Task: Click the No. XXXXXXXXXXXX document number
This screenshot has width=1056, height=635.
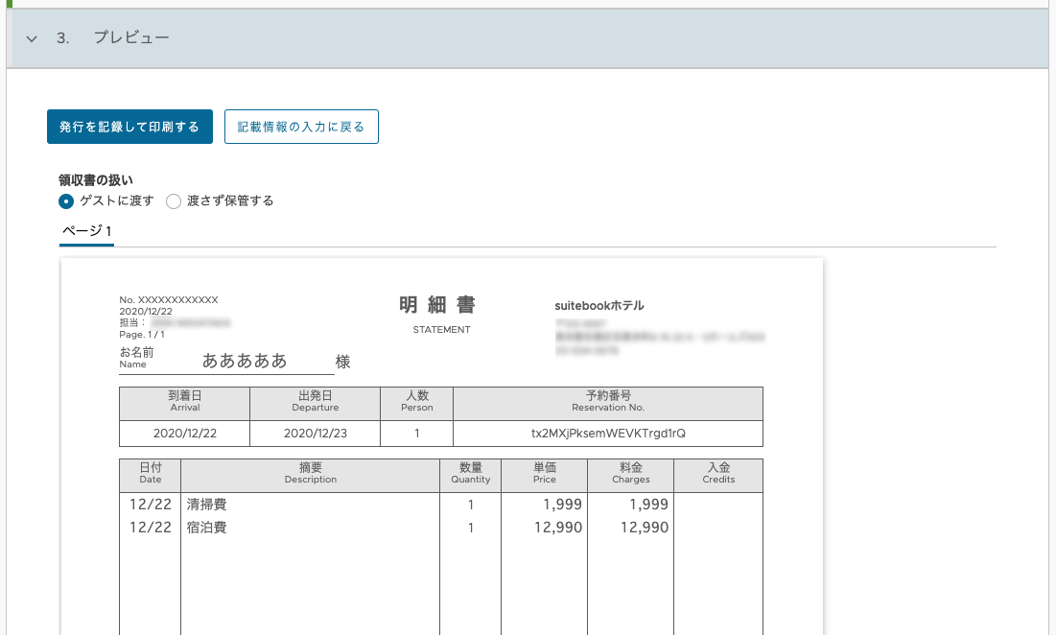Action: (x=169, y=299)
